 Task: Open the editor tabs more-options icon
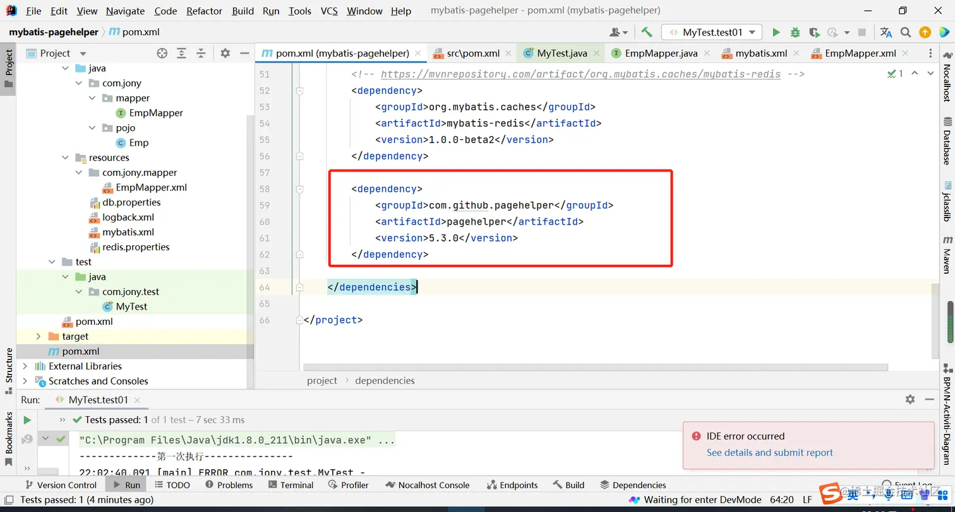929,54
